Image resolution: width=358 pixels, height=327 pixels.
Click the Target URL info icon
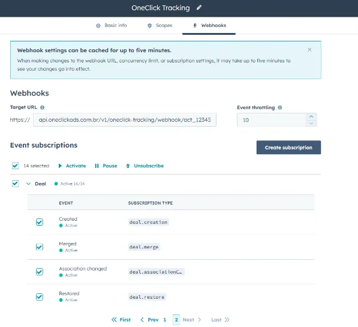42,107
